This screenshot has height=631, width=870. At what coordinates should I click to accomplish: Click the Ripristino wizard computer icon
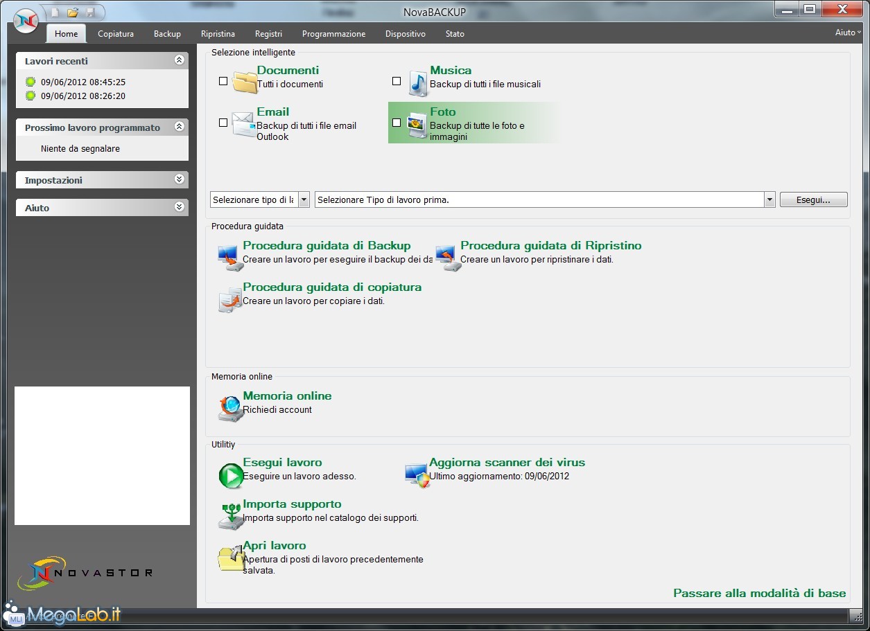pos(447,258)
